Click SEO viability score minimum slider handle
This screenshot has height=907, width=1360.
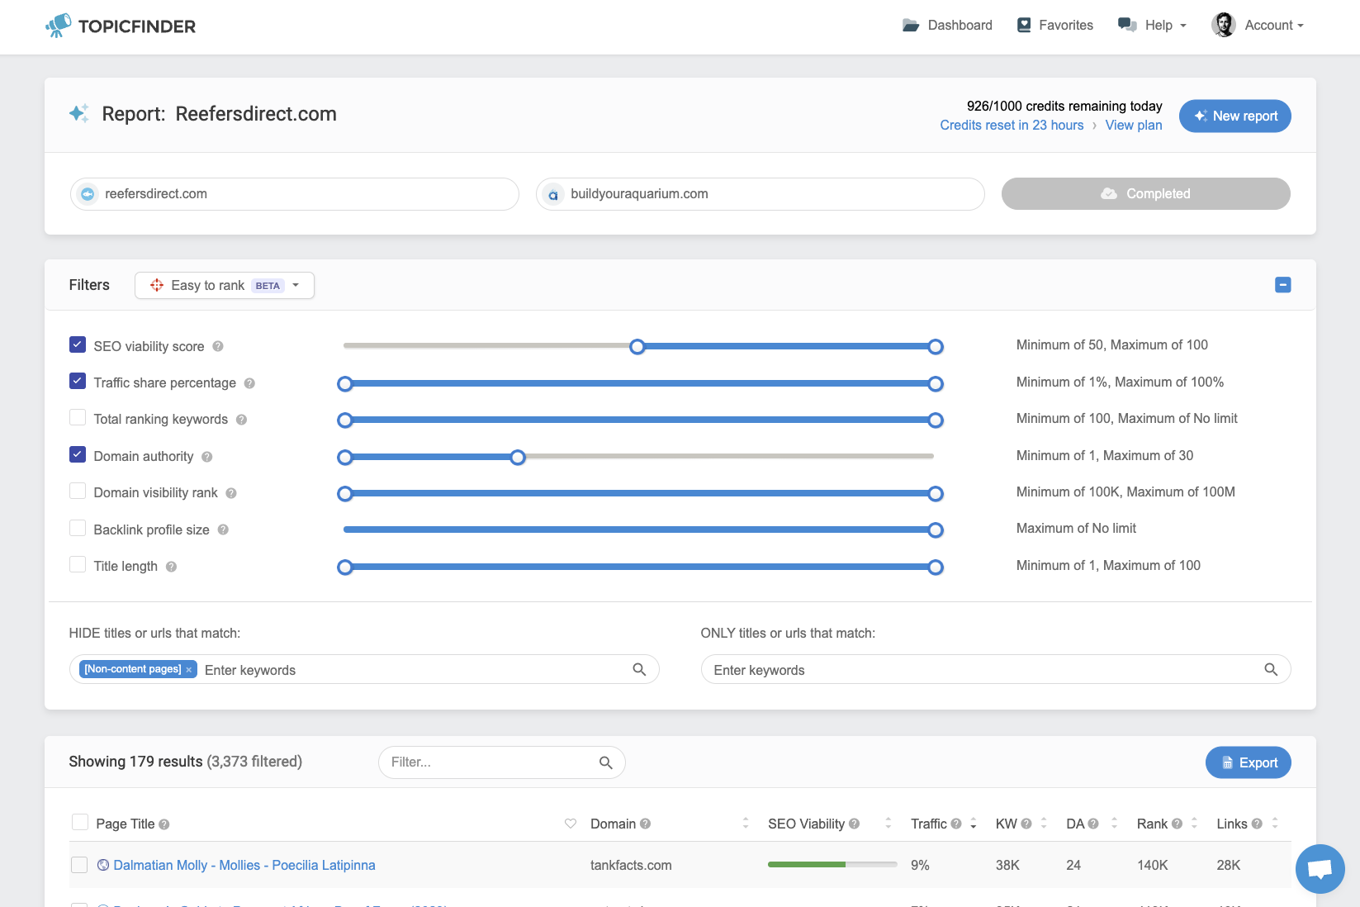[637, 347]
